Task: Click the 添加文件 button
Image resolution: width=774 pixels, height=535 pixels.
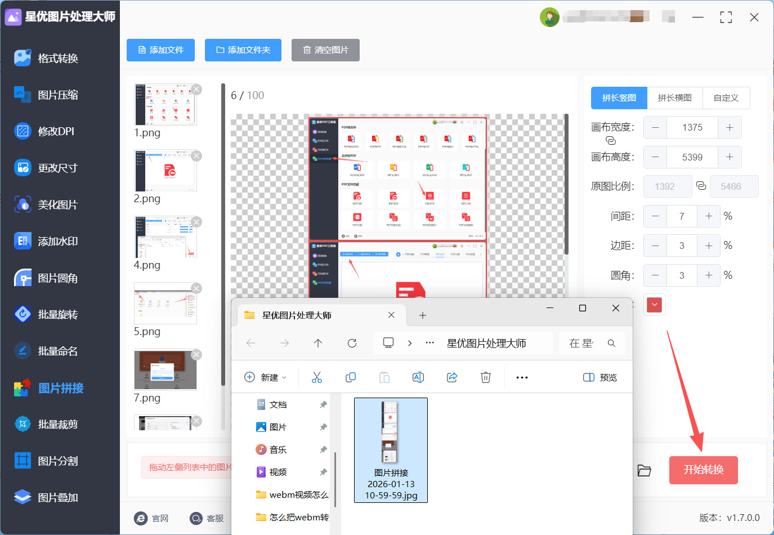Action: pyautogui.click(x=161, y=50)
